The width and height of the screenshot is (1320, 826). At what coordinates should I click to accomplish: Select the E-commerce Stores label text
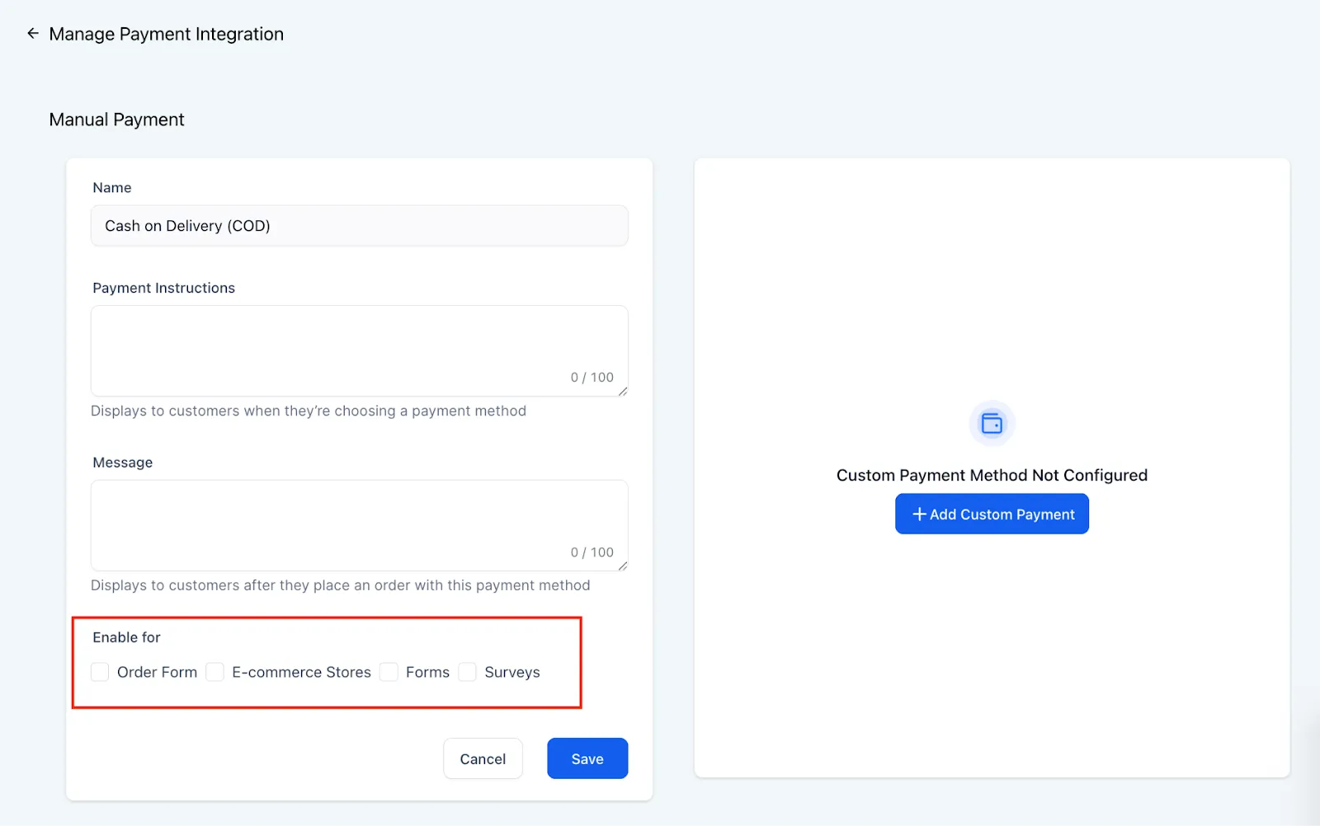point(301,672)
